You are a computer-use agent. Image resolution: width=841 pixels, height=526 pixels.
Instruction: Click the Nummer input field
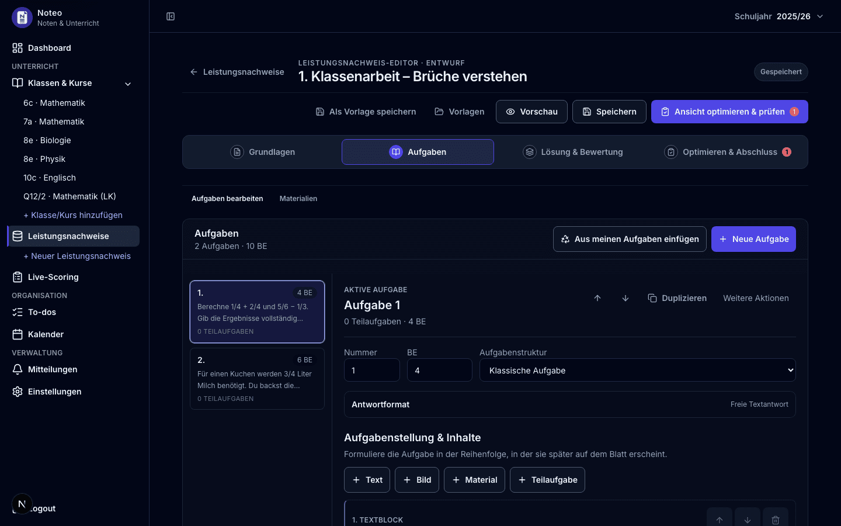(372, 370)
